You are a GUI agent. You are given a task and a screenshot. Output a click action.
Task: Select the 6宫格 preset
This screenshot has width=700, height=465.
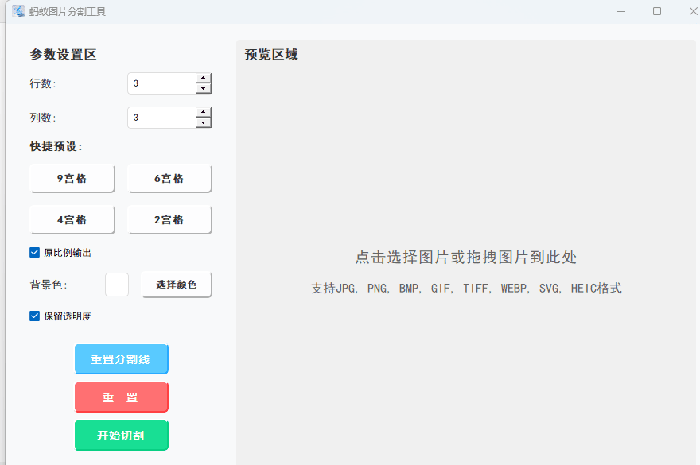(x=169, y=179)
